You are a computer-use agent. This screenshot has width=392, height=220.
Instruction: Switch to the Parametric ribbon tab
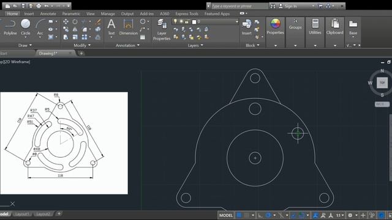tap(71, 13)
